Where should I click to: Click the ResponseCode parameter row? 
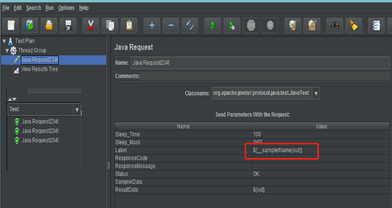pos(252,158)
